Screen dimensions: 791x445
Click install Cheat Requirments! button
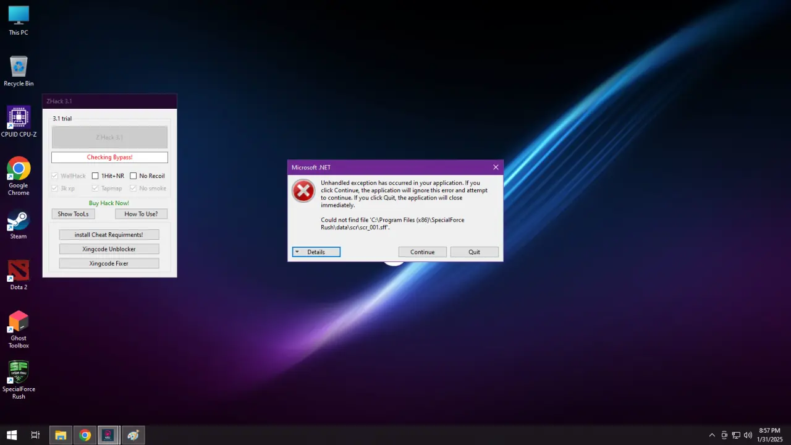(109, 235)
